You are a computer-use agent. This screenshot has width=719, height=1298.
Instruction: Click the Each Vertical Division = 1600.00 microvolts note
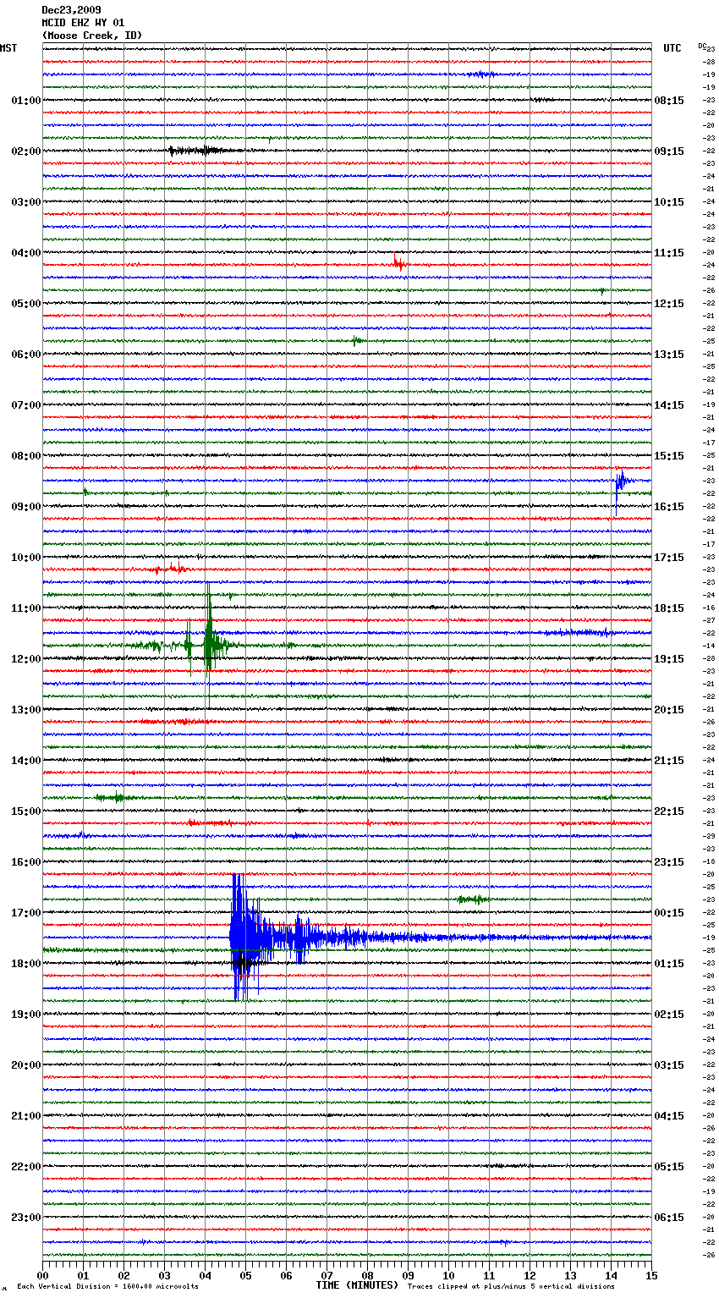pyautogui.click(x=107, y=1287)
